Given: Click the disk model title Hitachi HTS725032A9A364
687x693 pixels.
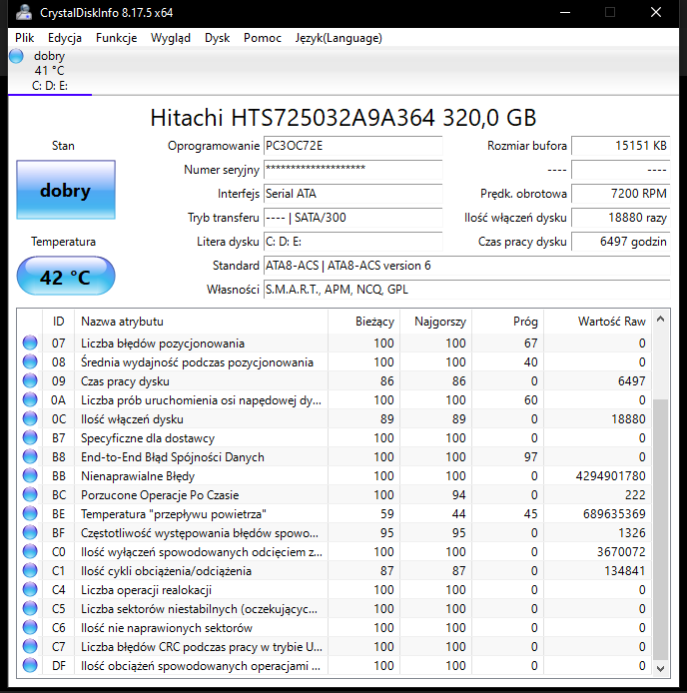Looking at the screenshot, I should 343,118.
